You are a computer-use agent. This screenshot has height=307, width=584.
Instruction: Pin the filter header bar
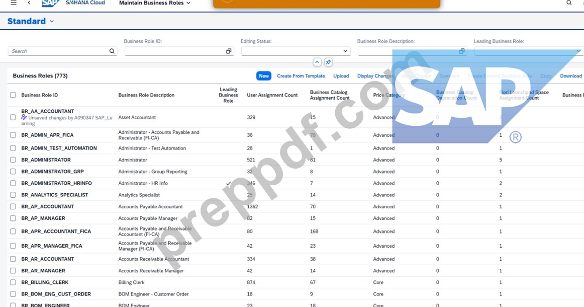tap(328, 62)
